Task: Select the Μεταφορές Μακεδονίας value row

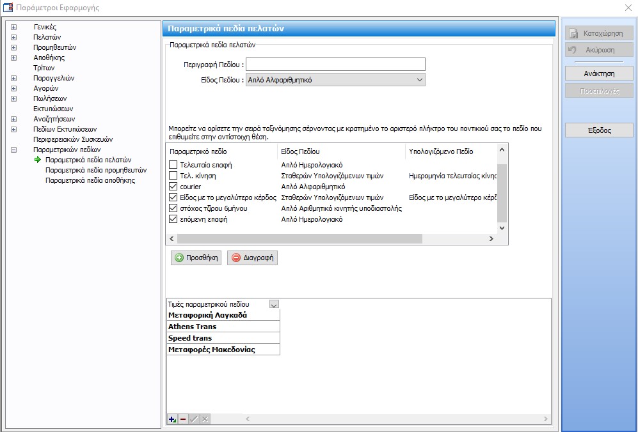Action: (223, 350)
